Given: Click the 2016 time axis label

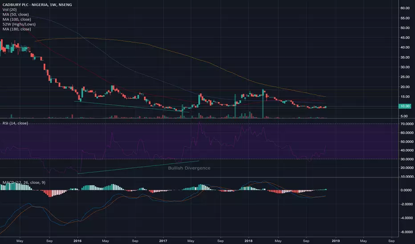Looking at the screenshot, I should [77, 241].
